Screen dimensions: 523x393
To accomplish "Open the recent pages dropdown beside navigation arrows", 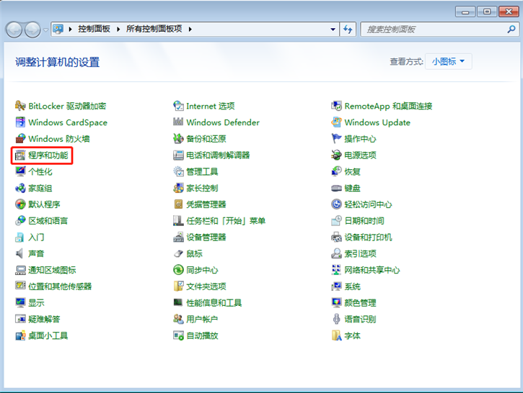I will click(46, 30).
